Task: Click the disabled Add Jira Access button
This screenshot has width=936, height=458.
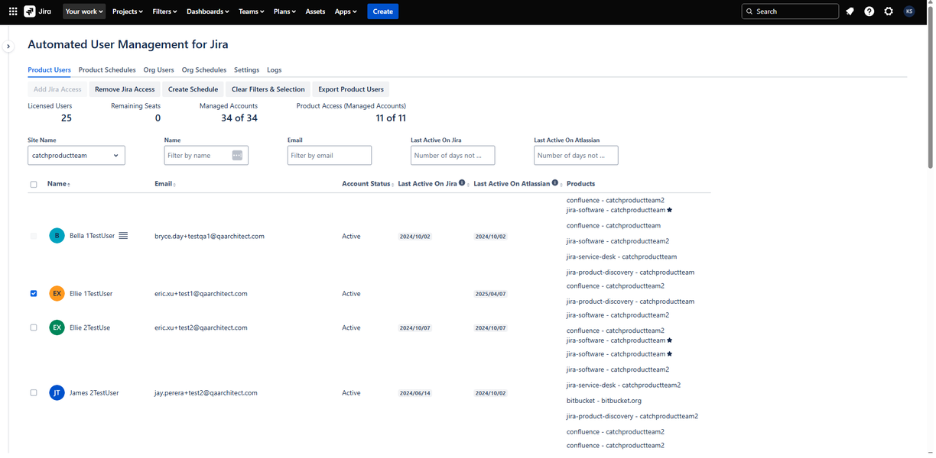Action: [57, 89]
